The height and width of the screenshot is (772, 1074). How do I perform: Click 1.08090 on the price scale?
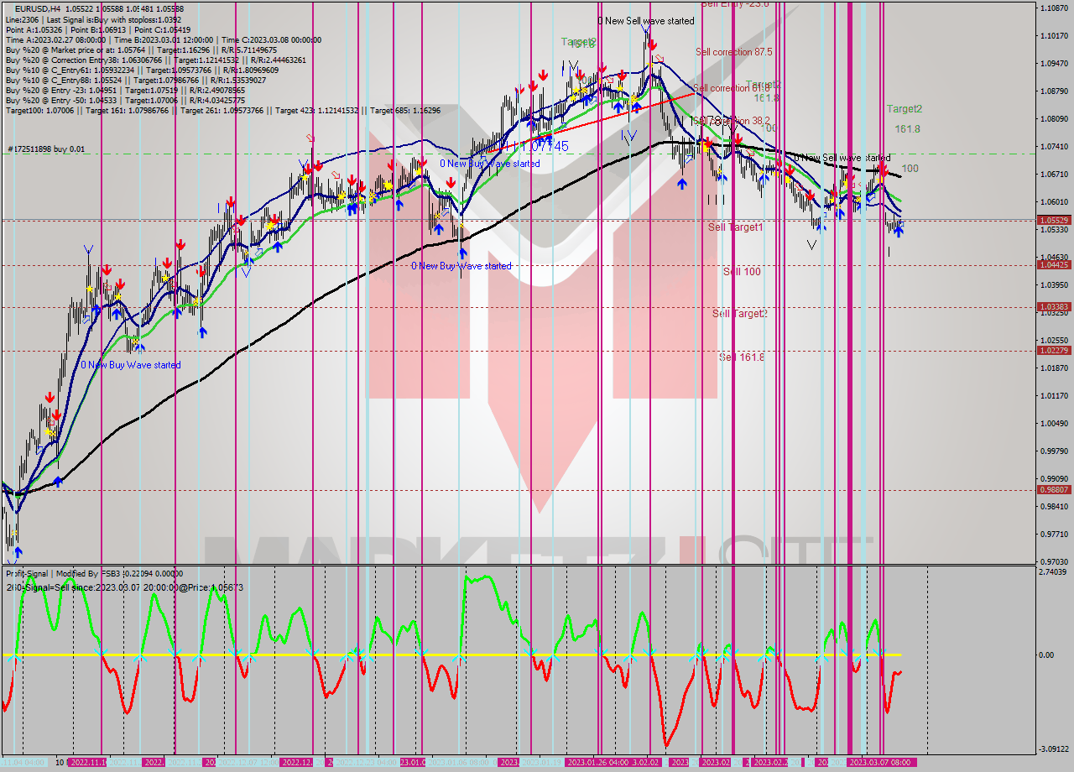[x=1054, y=119]
